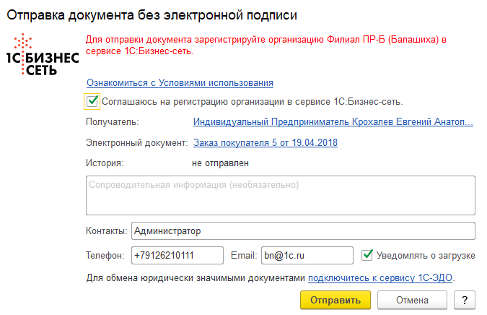Open help with the question mark button
487x315 pixels.
click(465, 299)
